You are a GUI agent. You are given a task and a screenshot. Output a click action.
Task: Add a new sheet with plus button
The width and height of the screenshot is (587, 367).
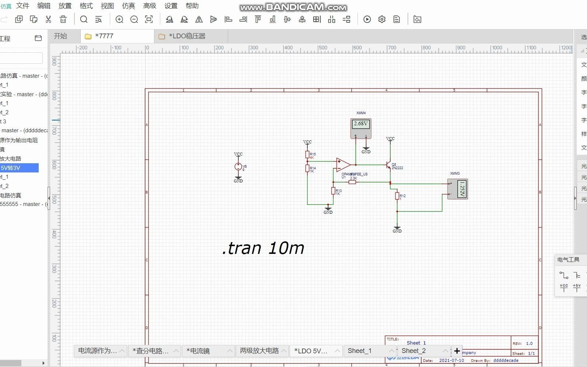click(x=457, y=351)
